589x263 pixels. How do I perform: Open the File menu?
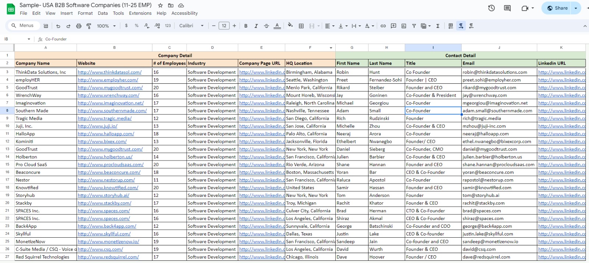coord(24,13)
